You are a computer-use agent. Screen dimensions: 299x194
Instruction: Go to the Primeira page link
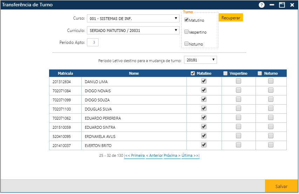pyautogui.click(x=135, y=155)
